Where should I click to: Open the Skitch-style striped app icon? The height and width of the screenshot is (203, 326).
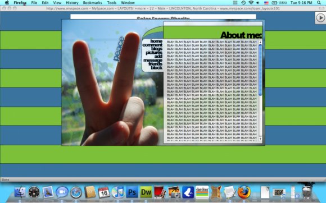202,192
